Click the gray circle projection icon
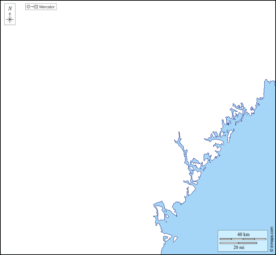Image resolution: width=276 pixels, height=255 pixels. (29, 7)
